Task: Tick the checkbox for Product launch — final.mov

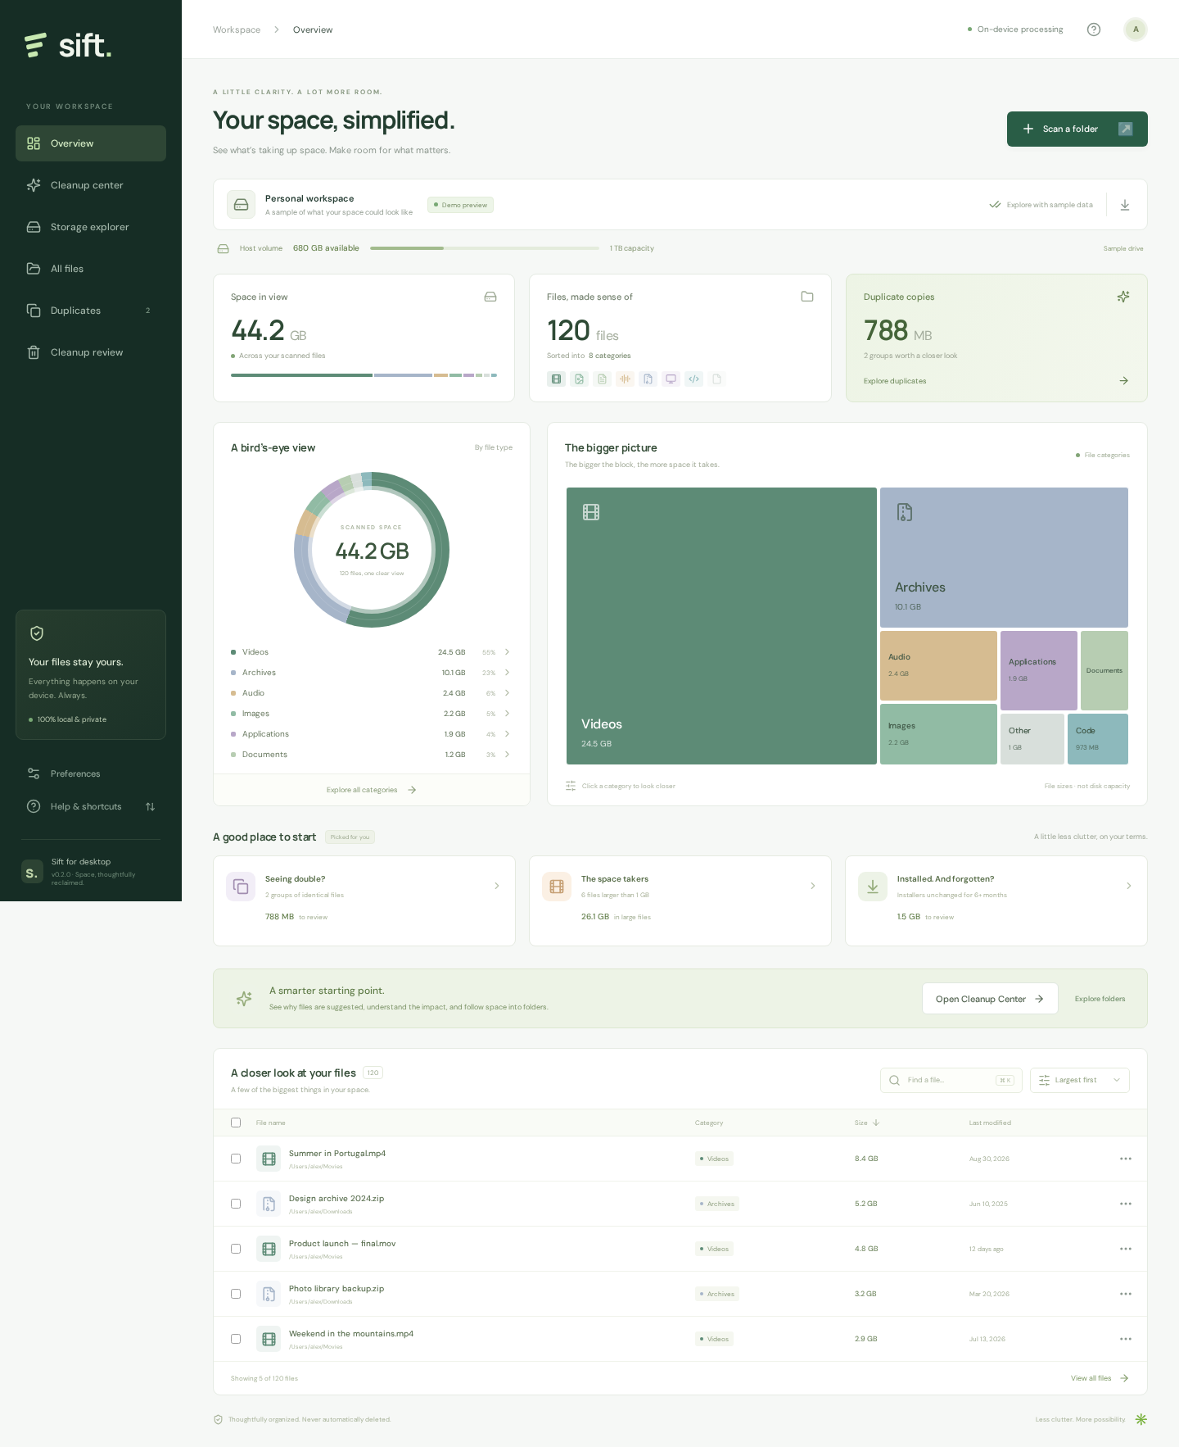Action: 236,1249
